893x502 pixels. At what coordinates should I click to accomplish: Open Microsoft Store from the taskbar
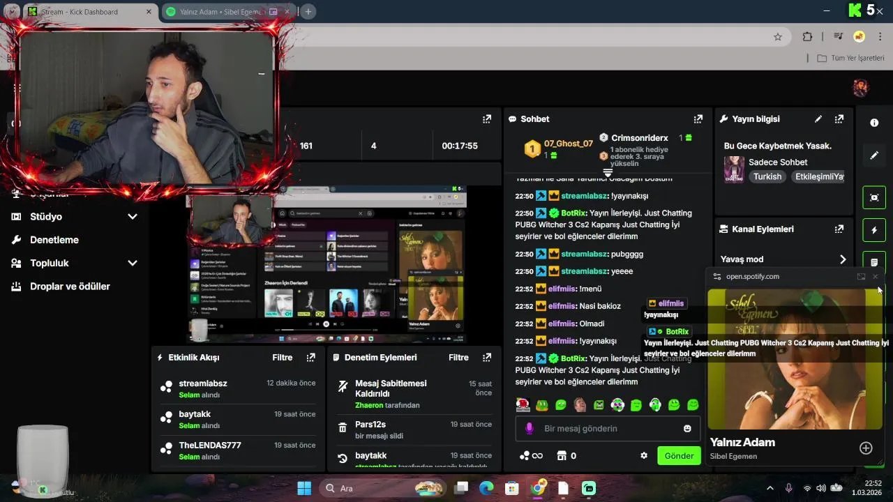[512, 488]
